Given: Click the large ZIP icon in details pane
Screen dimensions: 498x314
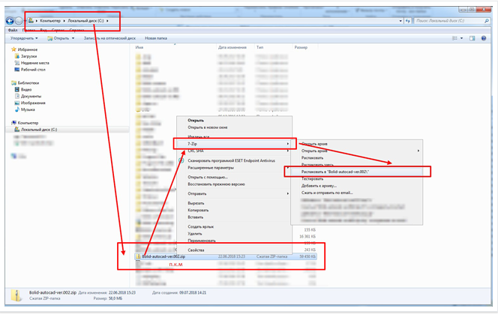Looking at the screenshot, I should [16, 295].
